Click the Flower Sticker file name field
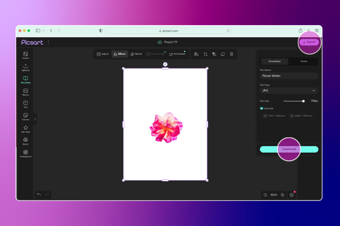Viewport: 340px width, 226px height. [288, 75]
